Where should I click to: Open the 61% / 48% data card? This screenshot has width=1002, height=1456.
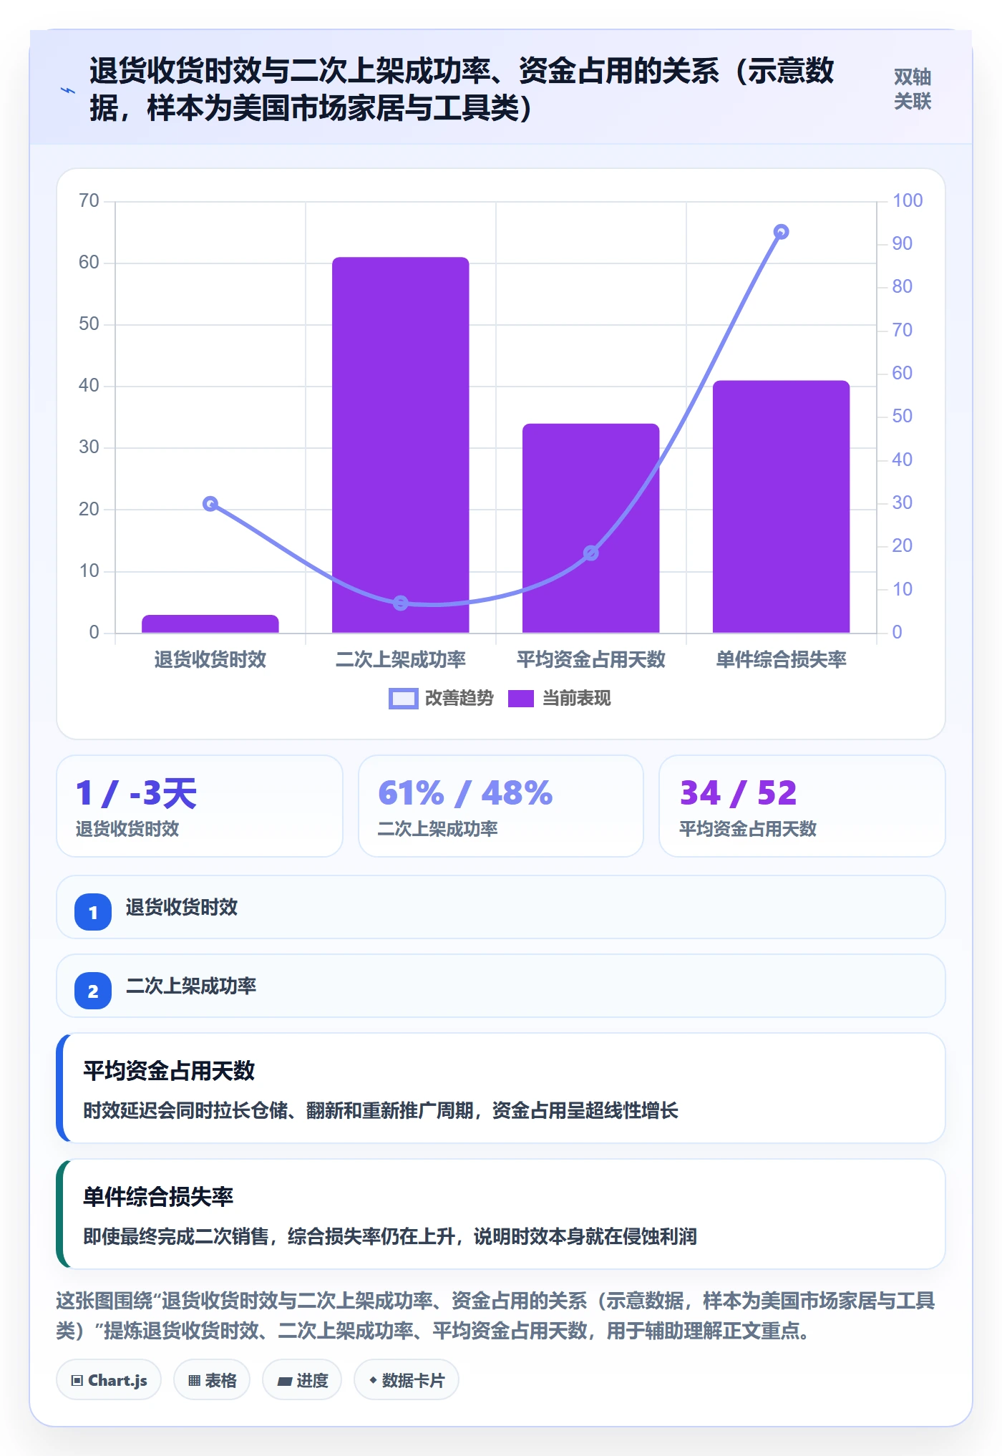click(501, 806)
